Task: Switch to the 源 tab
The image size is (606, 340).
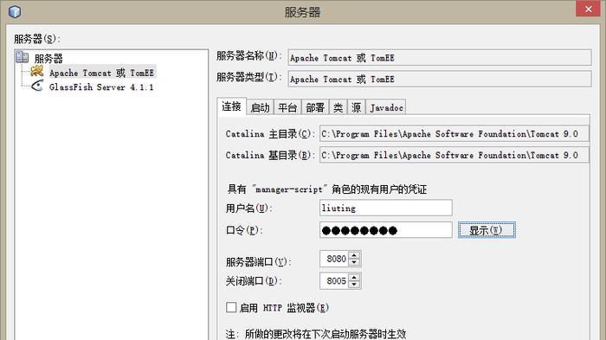Action: [357, 107]
